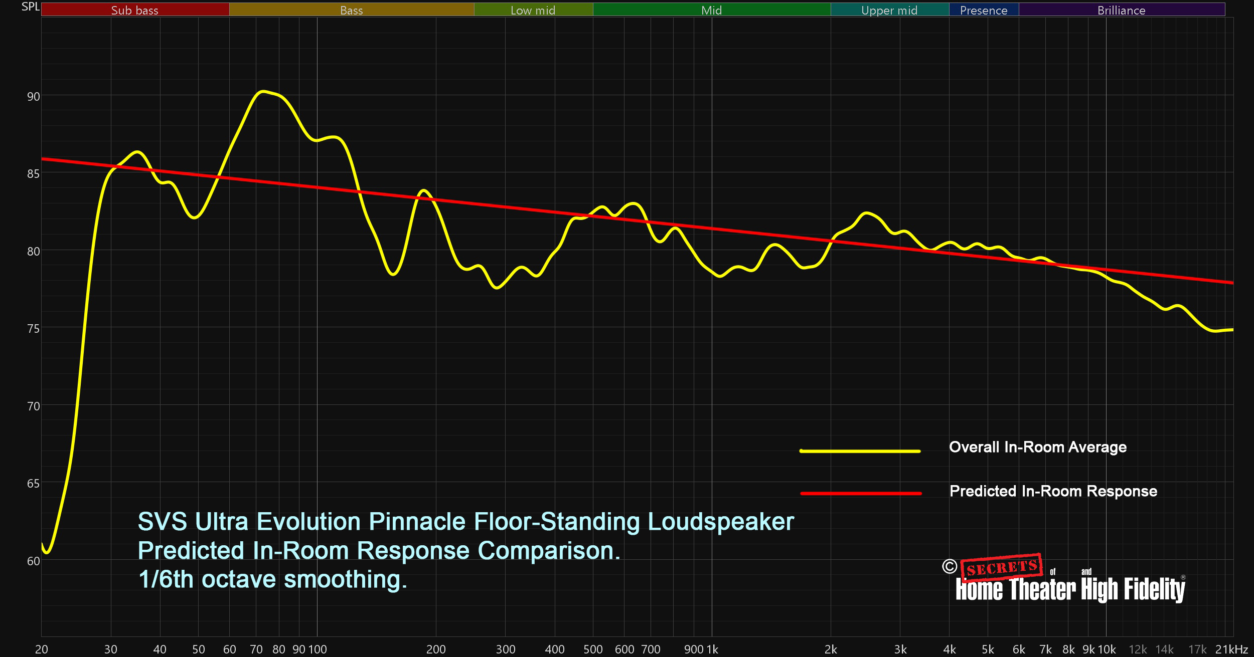Click the Predicted In-Room Response legend text
This screenshot has height=657, width=1254.
pyautogui.click(x=1053, y=491)
